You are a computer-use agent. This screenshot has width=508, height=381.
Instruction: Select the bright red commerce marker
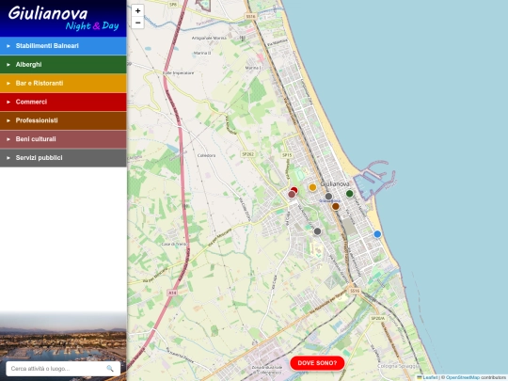[294, 190]
